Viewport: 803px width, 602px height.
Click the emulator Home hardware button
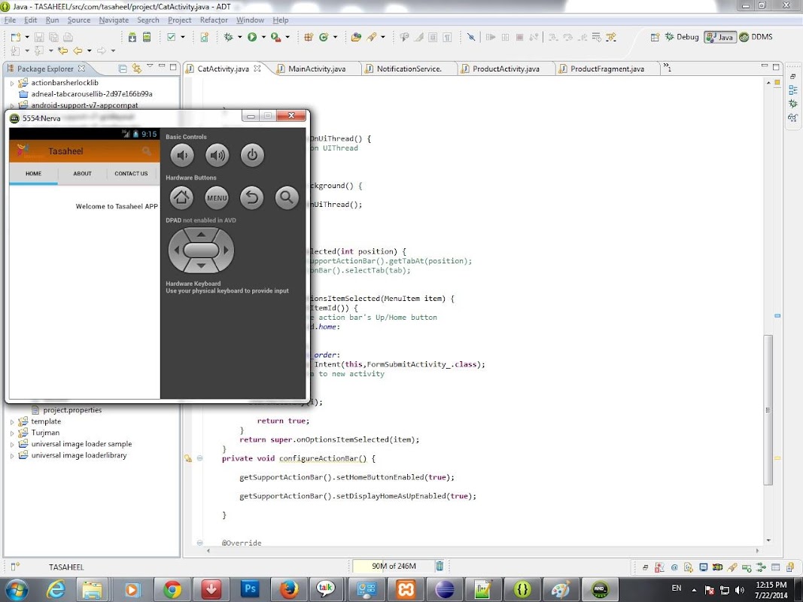click(x=182, y=198)
